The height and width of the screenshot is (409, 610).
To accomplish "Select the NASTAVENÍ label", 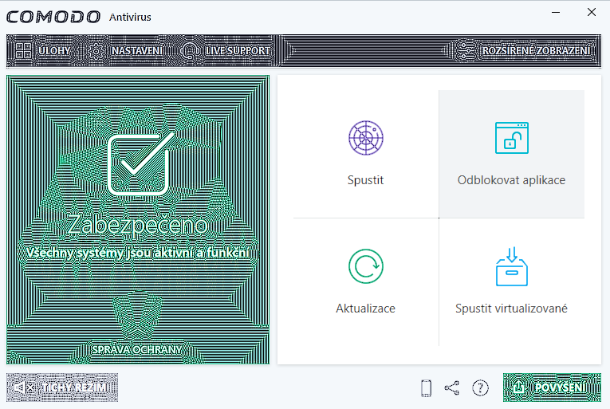I will click(137, 51).
